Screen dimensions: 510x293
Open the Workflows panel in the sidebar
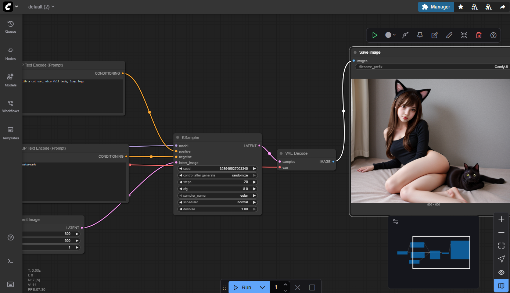11,106
